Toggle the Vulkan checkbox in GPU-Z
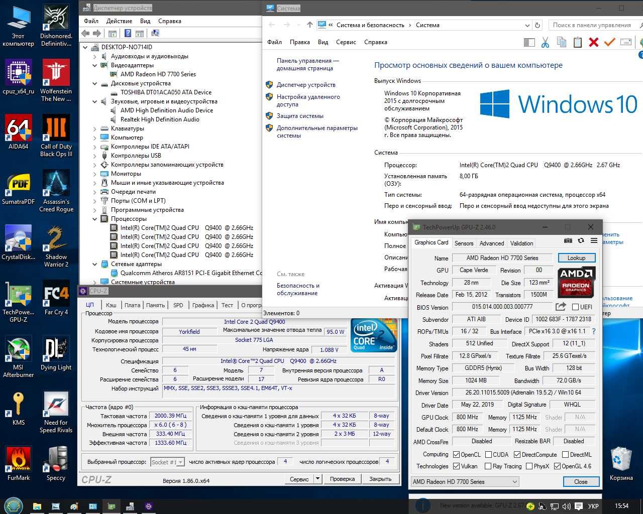 click(x=456, y=466)
